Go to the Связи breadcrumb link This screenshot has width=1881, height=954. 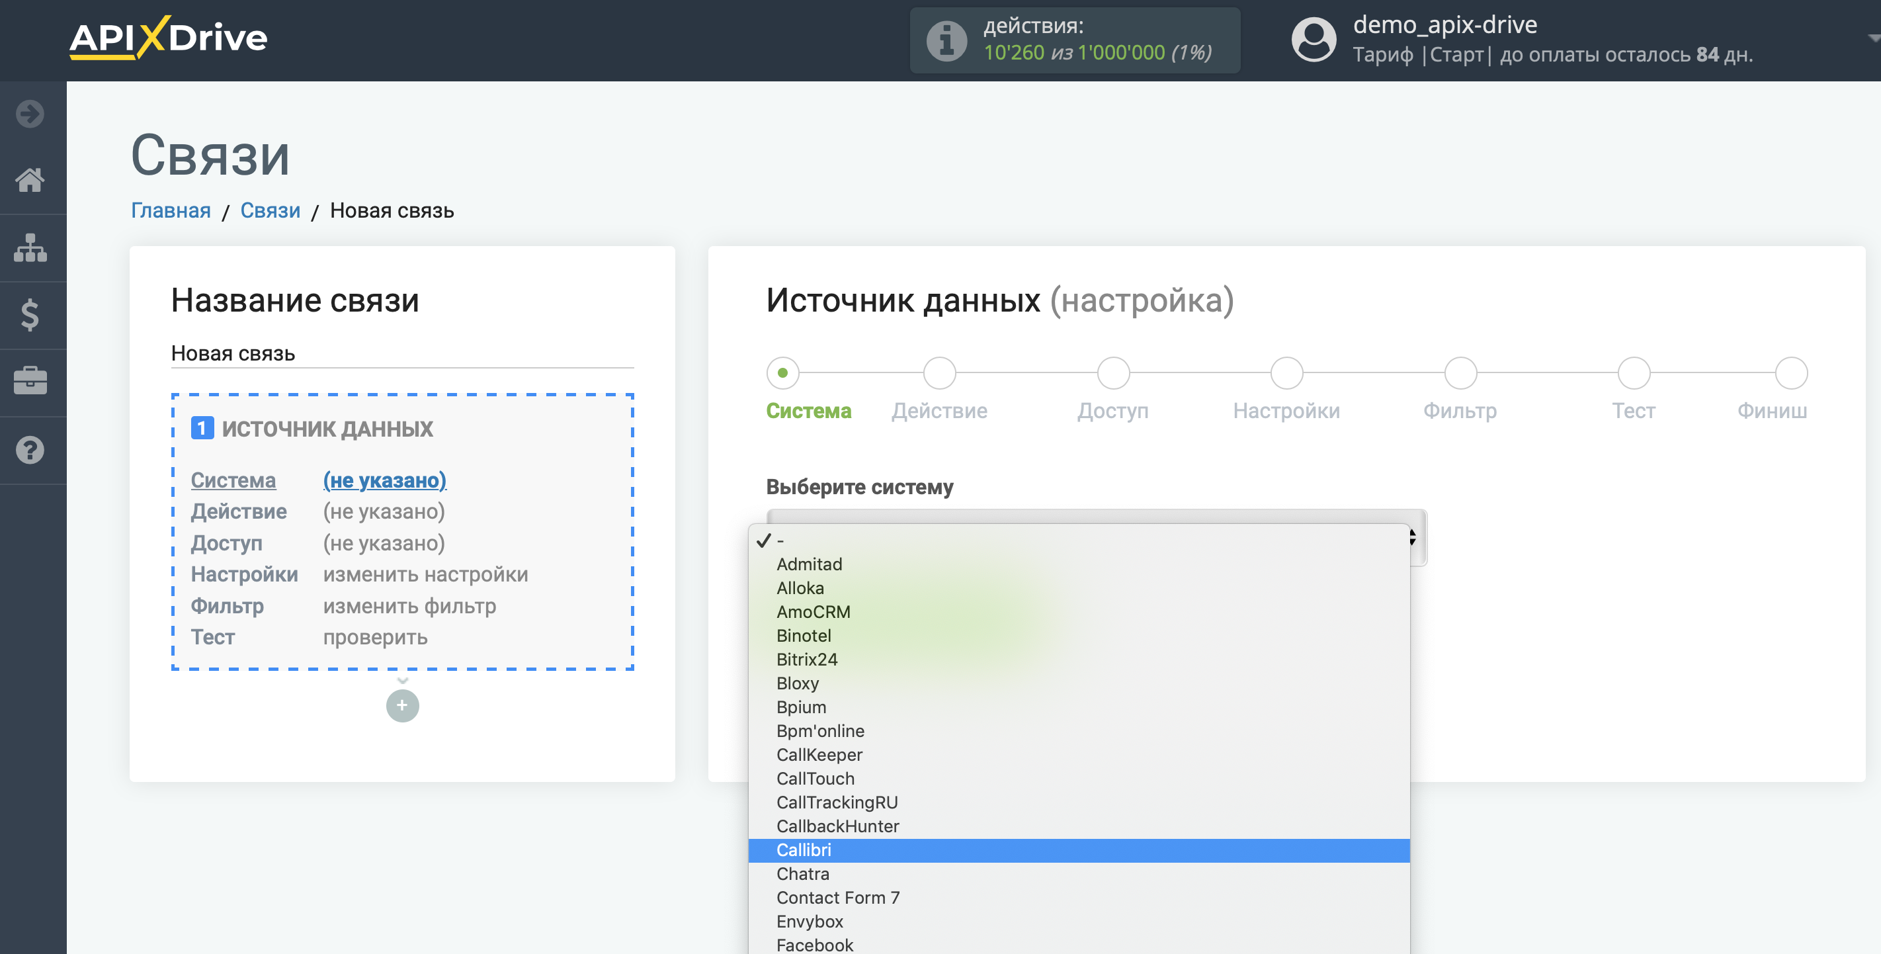[x=270, y=210]
